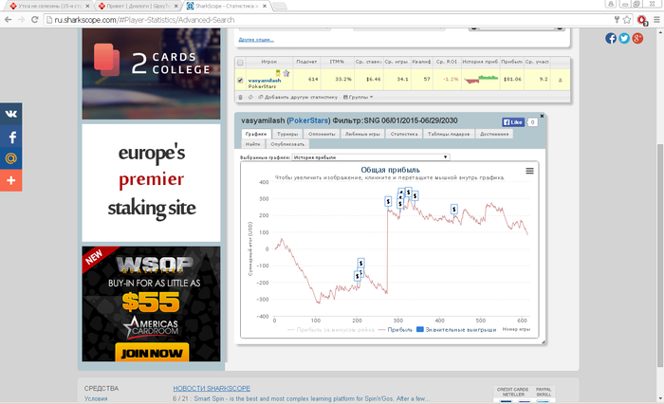
Task: Open the Достижения tab
Action: tap(494, 134)
